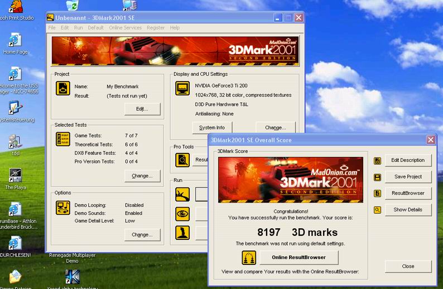Click the Online ResultBrowser yellow icon
The width and height of the screenshot is (443, 289).
pos(249,258)
